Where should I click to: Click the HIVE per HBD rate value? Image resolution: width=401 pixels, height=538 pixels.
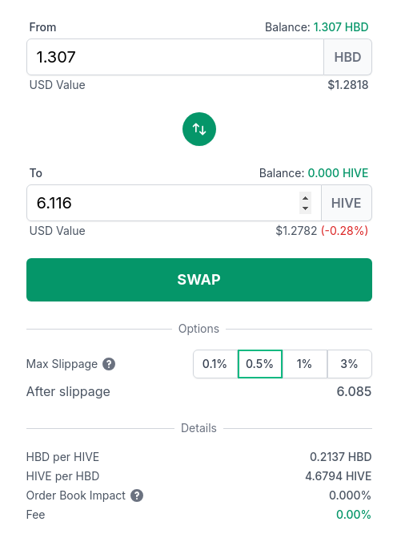tap(338, 476)
